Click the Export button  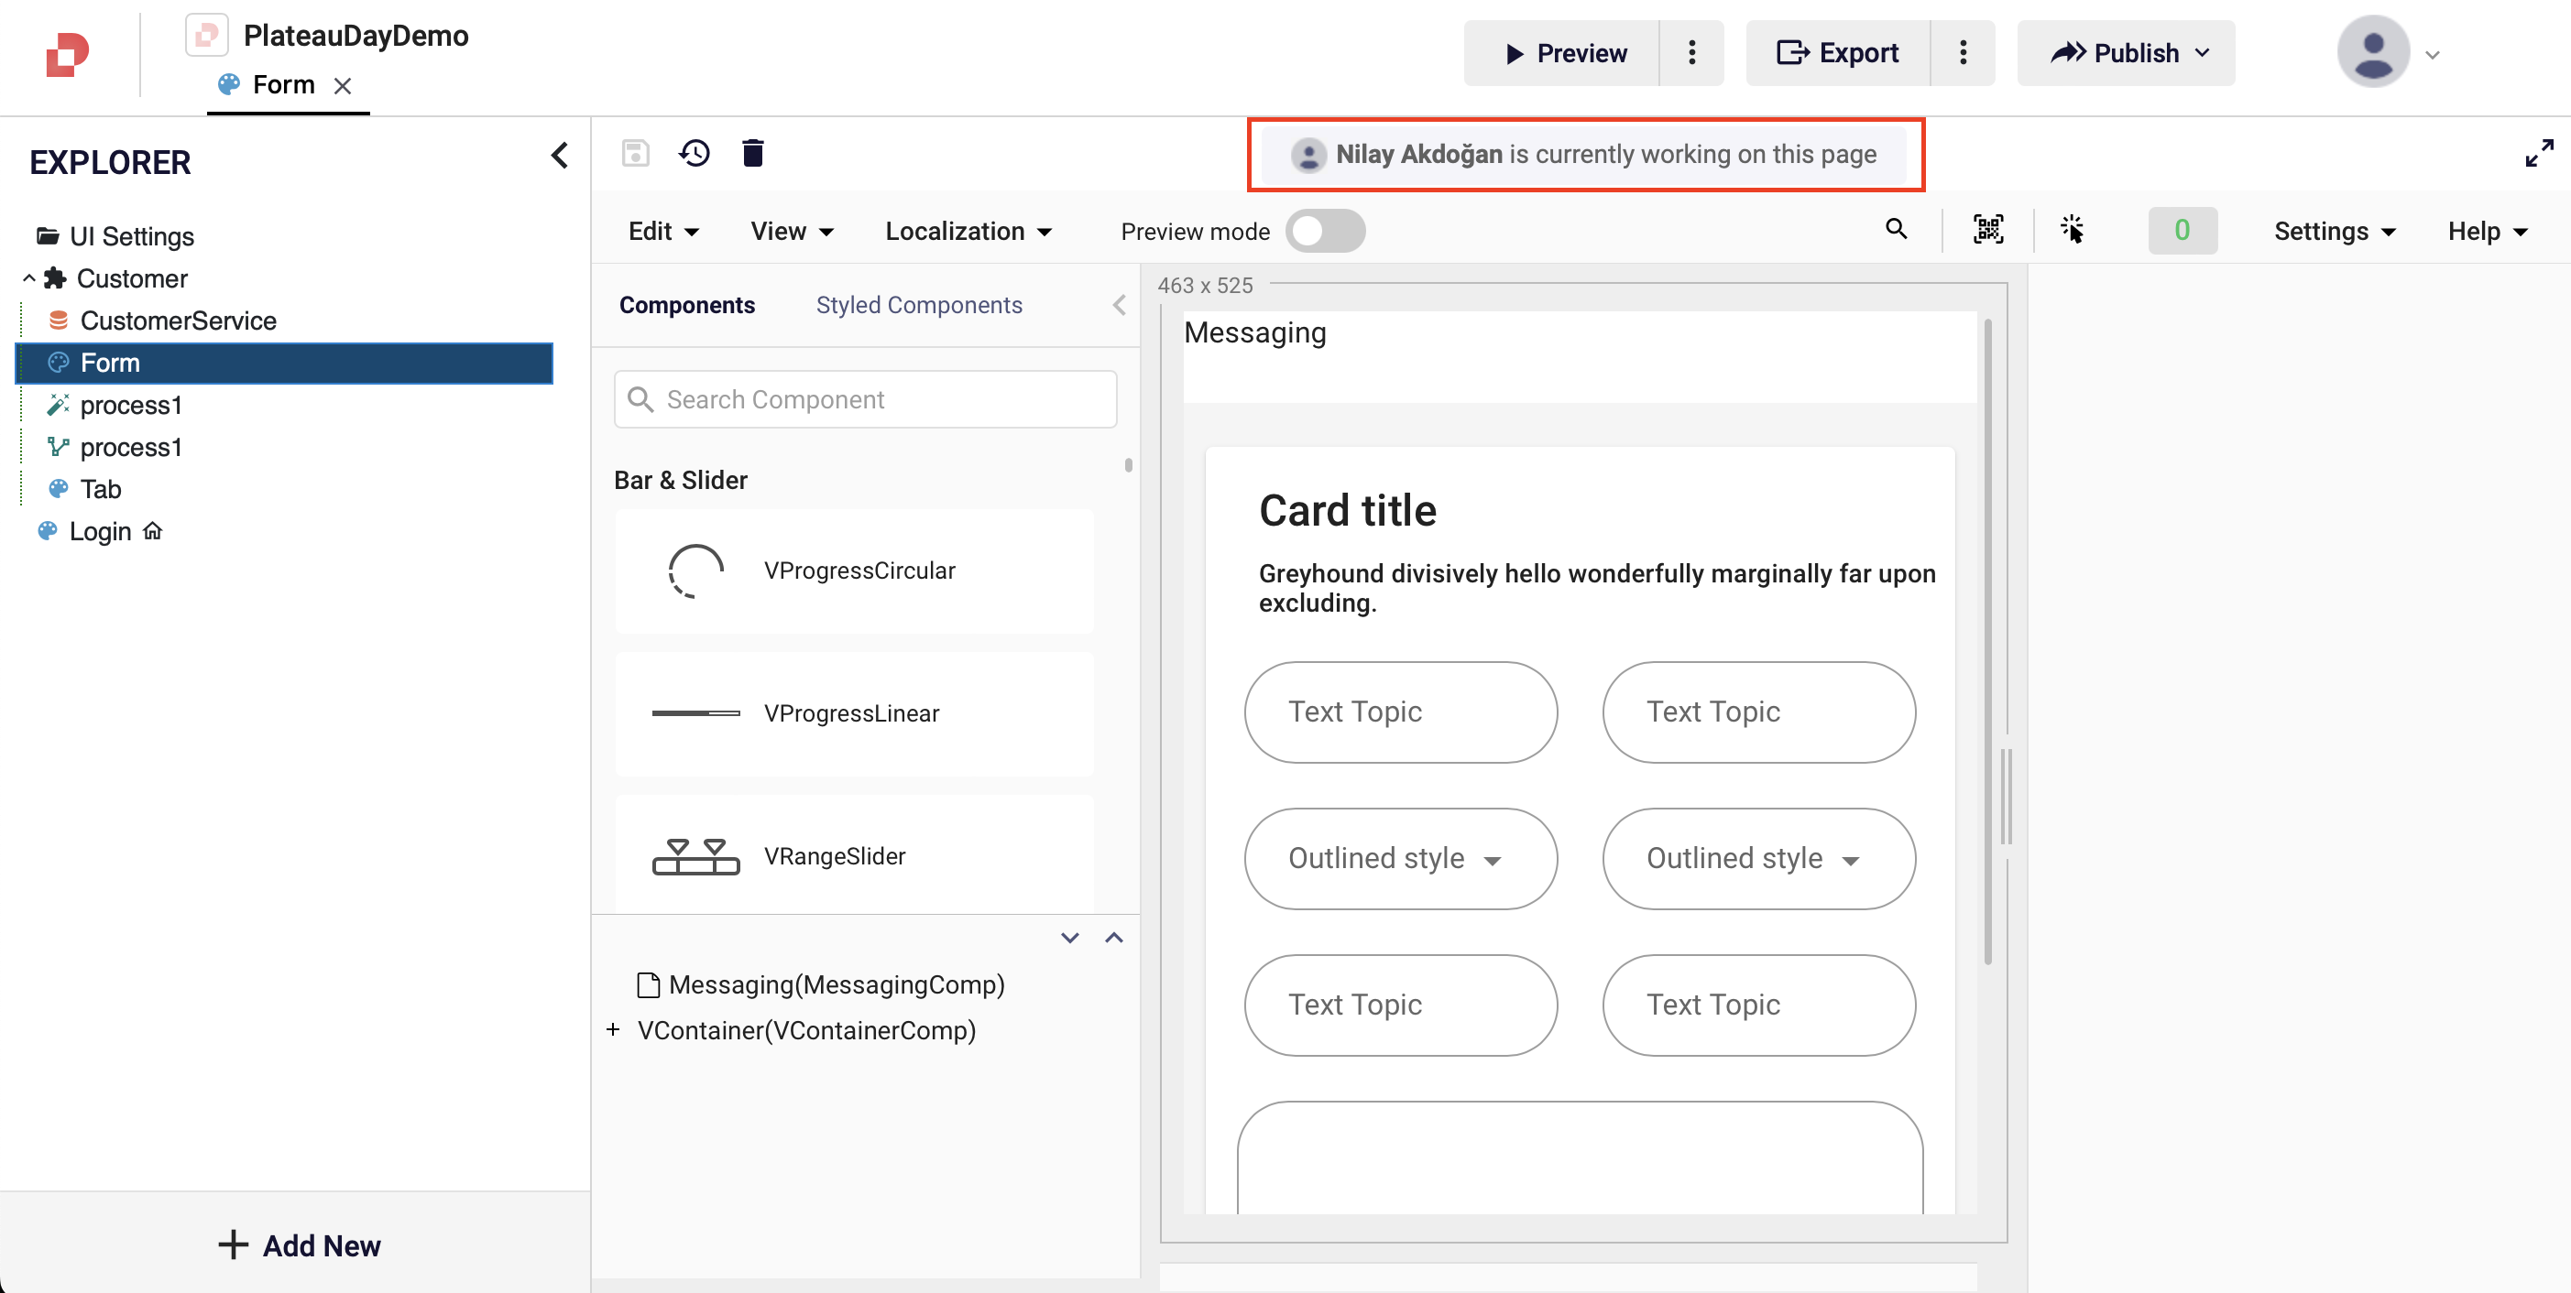click(1837, 53)
